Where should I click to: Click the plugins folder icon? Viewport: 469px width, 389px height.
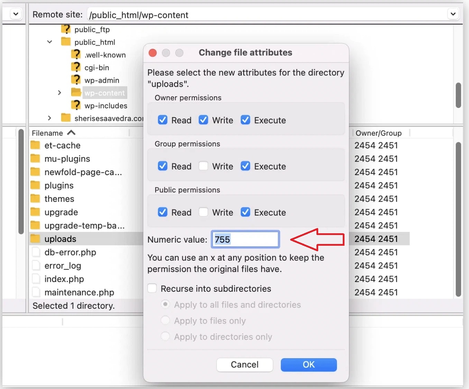point(36,185)
